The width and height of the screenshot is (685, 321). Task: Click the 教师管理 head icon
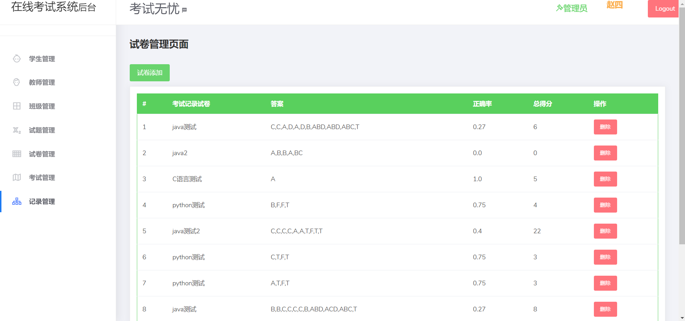17,82
